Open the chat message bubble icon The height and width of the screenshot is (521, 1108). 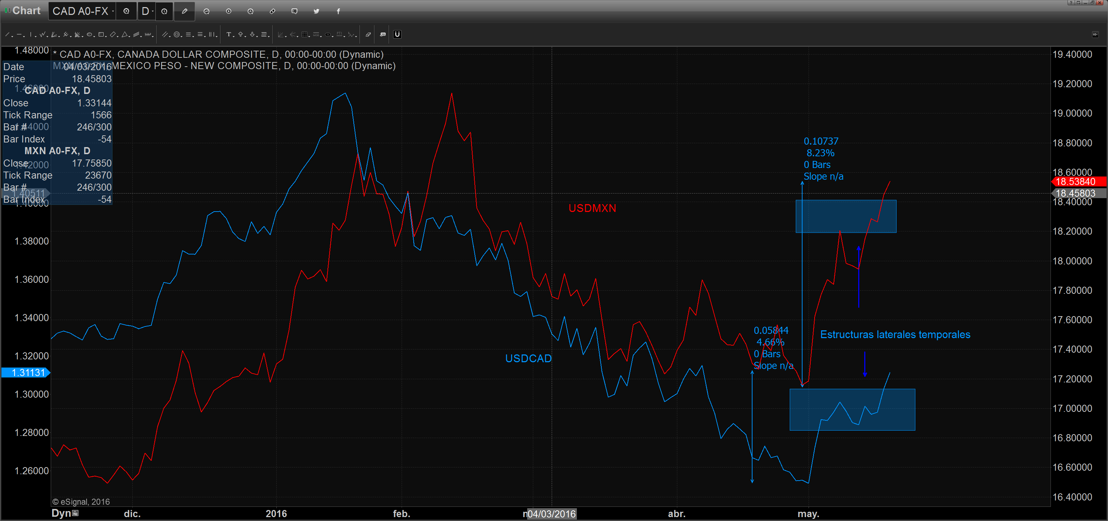(x=294, y=11)
